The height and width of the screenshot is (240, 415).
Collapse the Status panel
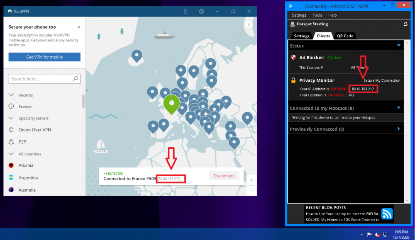[398, 46]
